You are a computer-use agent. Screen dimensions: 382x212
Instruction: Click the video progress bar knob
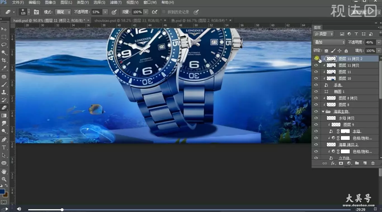pyautogui.click(x=62, y=209)
